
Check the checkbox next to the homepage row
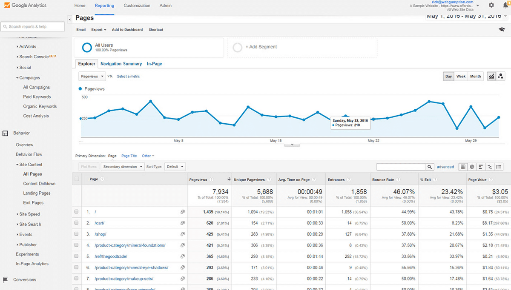pyautogui.click(x=76, y=211)
